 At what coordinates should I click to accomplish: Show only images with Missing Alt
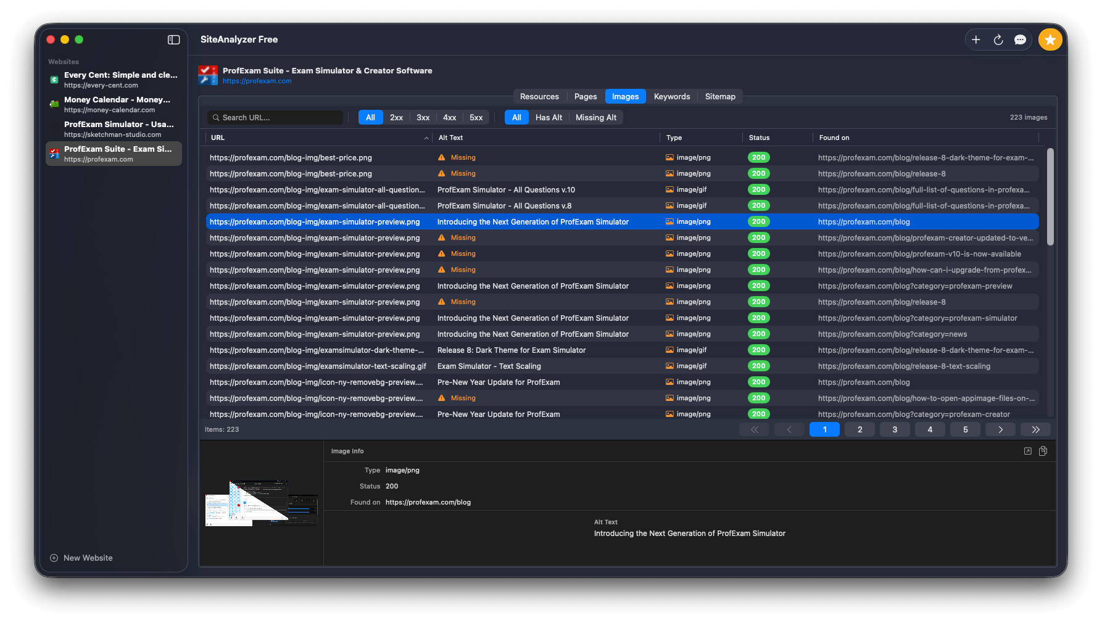[x=595, y=117]
